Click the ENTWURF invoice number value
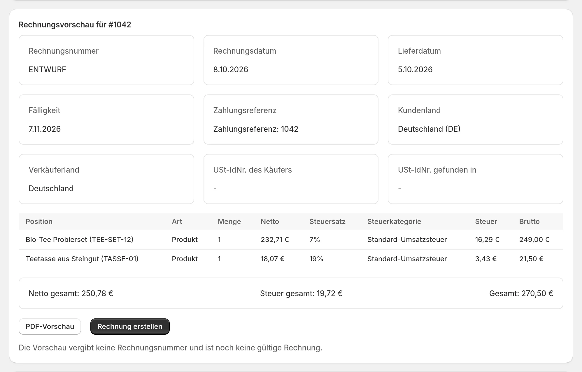The image size is (582, 372). tap(47, 70)
